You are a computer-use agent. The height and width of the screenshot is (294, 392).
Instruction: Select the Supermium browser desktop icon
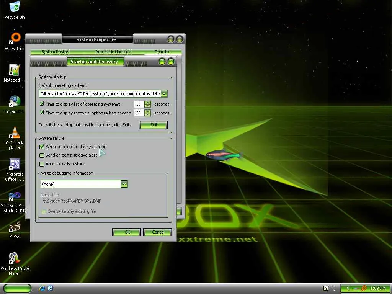pos(15,105)
